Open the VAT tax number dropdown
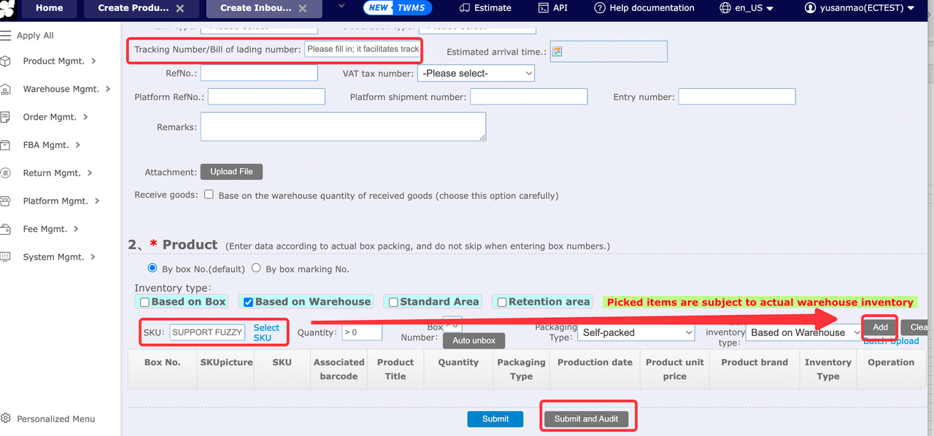 click(x=476, y=74)
